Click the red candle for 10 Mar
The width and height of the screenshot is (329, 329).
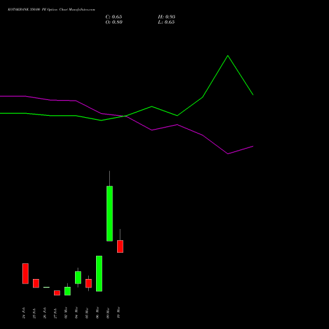point(120,246)
